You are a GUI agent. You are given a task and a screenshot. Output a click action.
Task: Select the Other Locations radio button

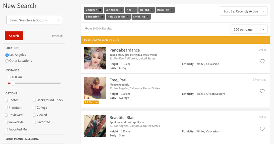(x=7, y=61)
